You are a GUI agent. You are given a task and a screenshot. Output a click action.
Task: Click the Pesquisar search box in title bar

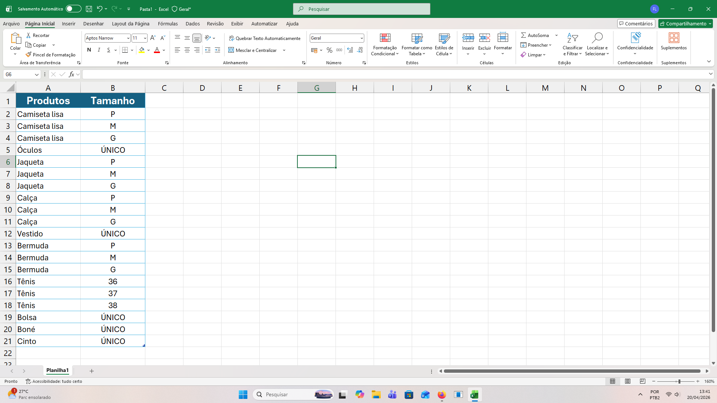362,9
